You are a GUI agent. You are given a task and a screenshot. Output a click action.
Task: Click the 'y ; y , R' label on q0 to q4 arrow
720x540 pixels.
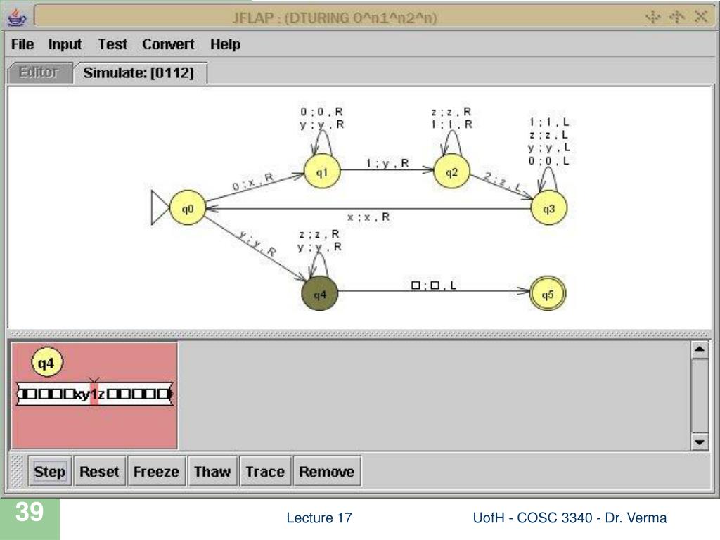(x=257, y=244)
